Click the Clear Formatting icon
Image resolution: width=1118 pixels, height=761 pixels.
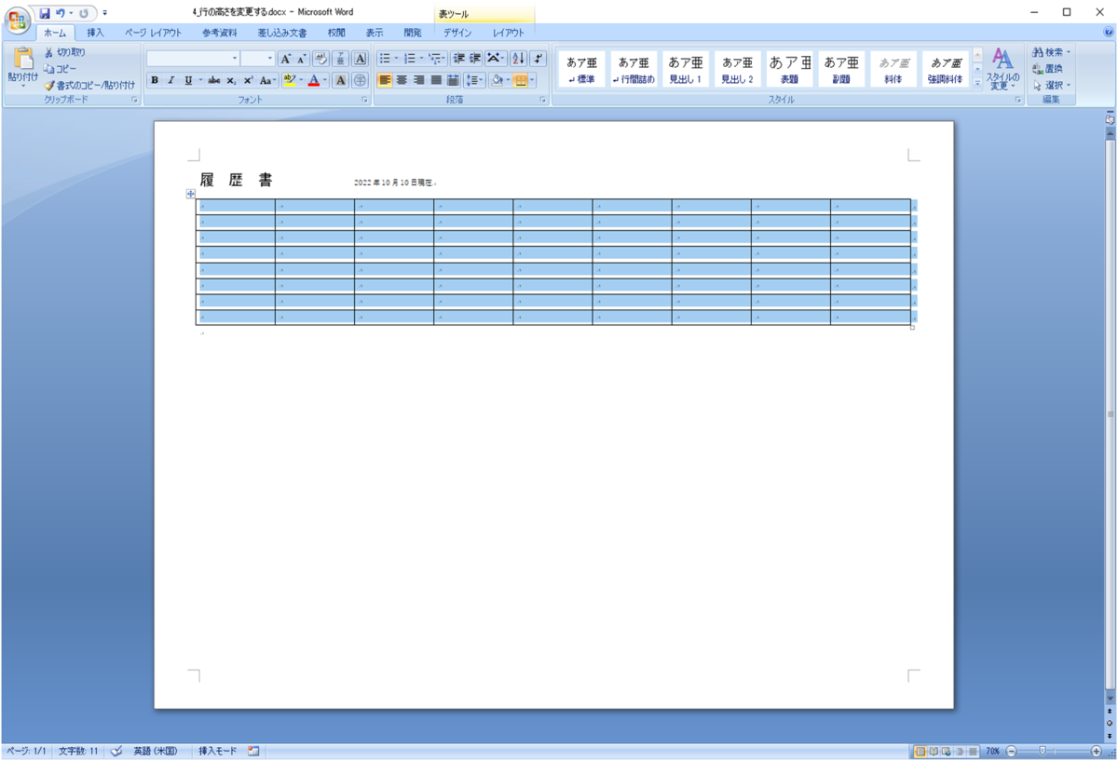tap(320, 59)
